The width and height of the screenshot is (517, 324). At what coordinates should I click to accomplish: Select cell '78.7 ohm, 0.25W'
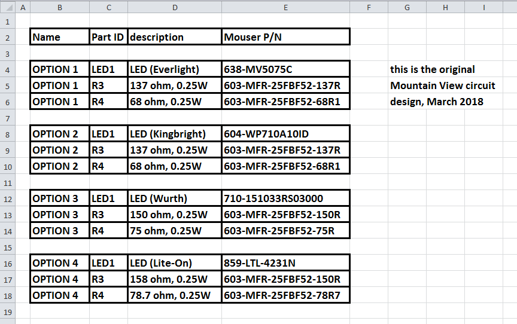(x=175, y=295)
